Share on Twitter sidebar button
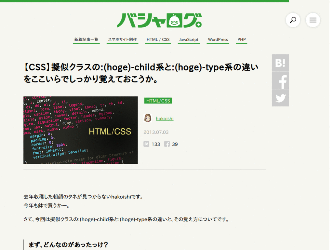333x250 pixels. click(x=280, y=98)
